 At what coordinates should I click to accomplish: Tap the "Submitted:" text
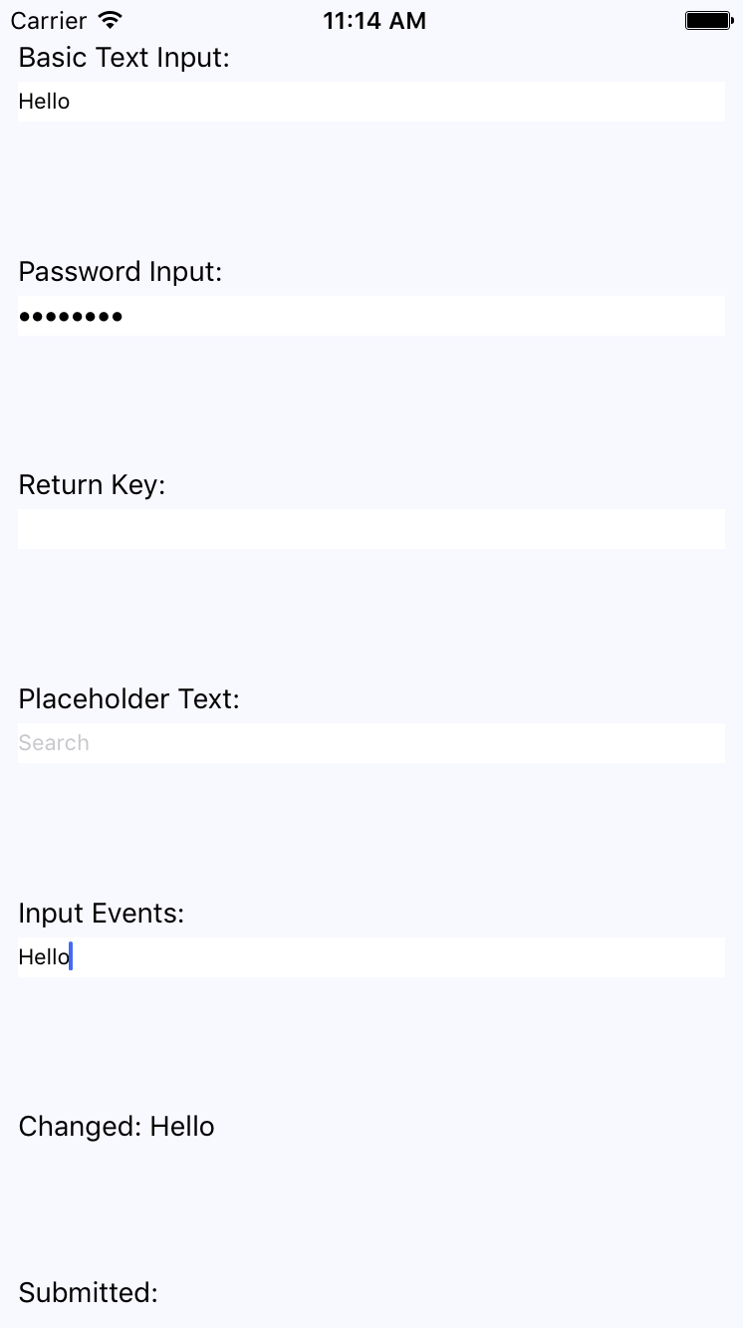89,1293
